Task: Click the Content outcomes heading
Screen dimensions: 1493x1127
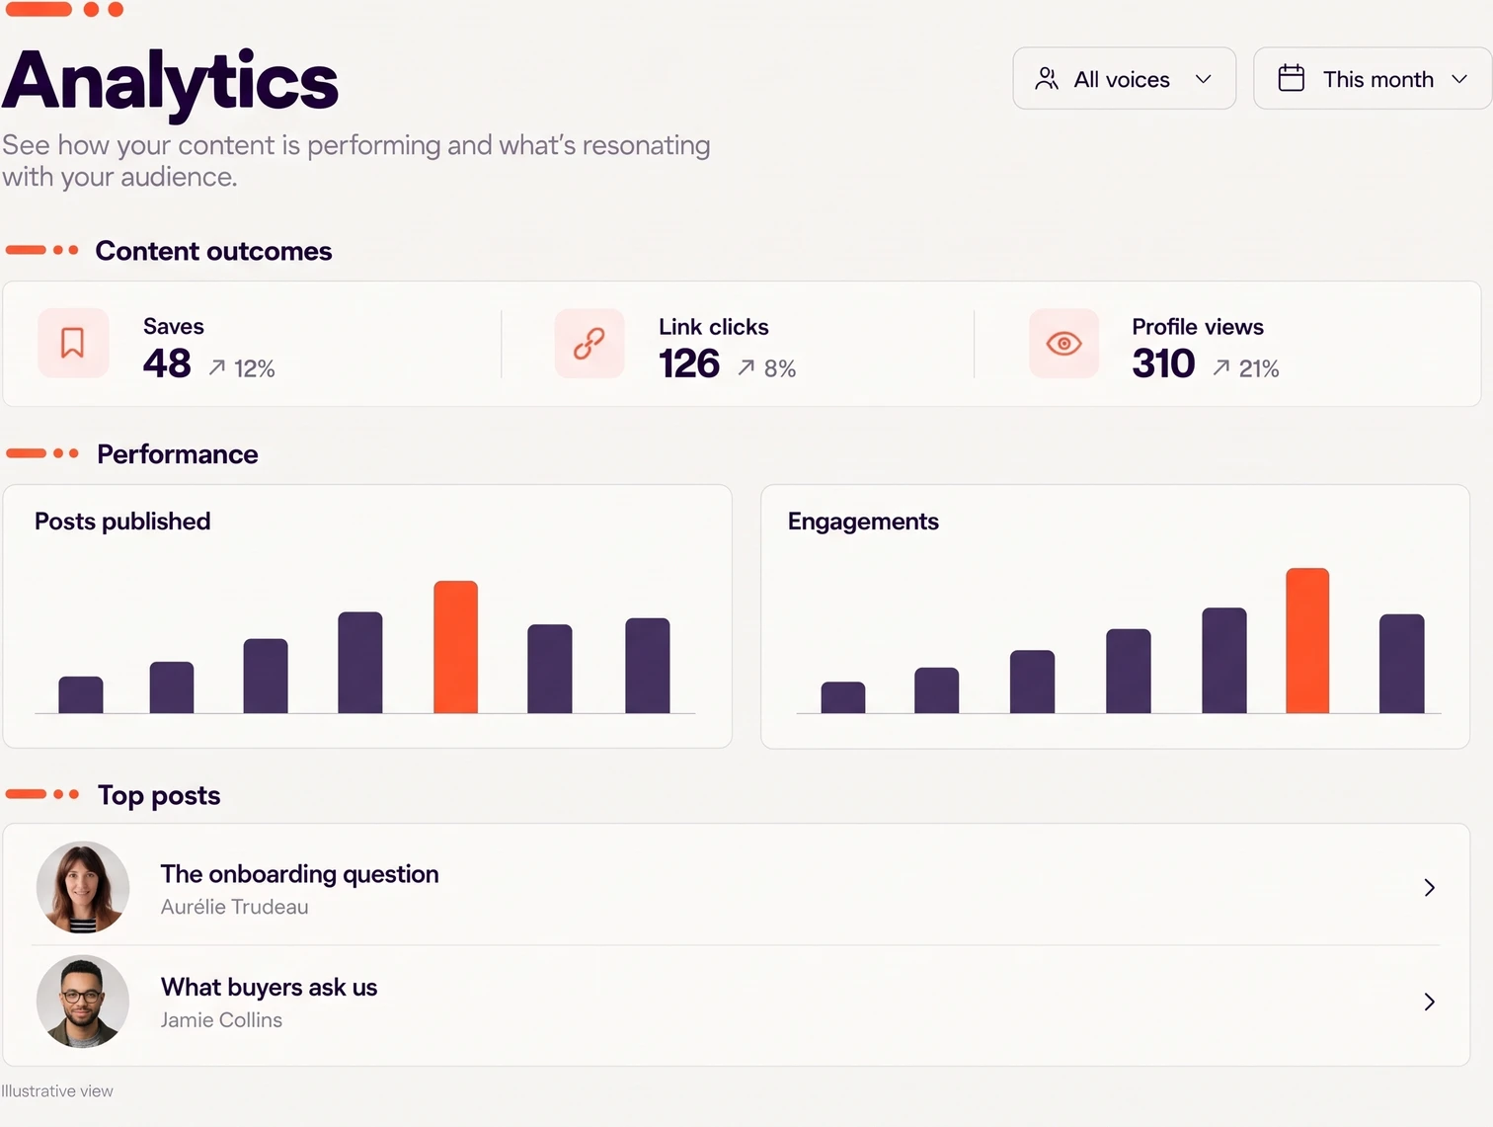Action: point(213,251)
